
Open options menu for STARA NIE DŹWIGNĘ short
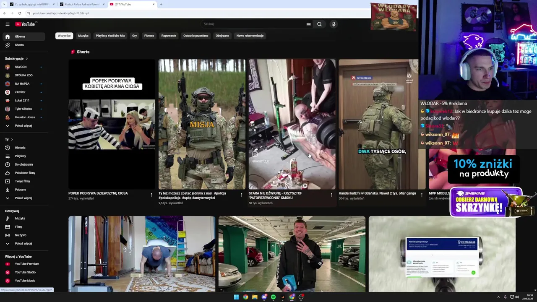click(331, 195)
